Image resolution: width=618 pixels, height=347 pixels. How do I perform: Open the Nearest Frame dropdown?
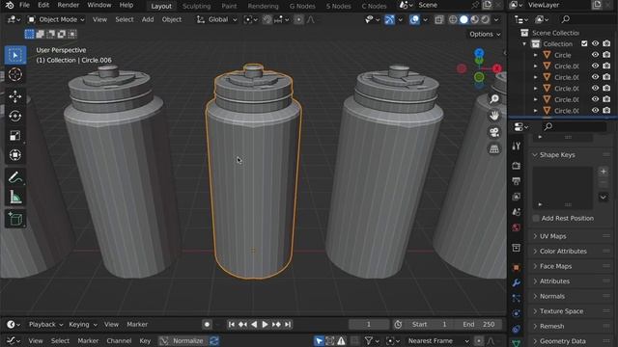(x=438, y=340)
